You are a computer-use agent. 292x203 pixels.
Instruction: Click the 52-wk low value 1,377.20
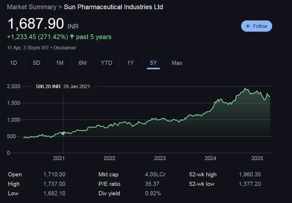tap(250, 184)
